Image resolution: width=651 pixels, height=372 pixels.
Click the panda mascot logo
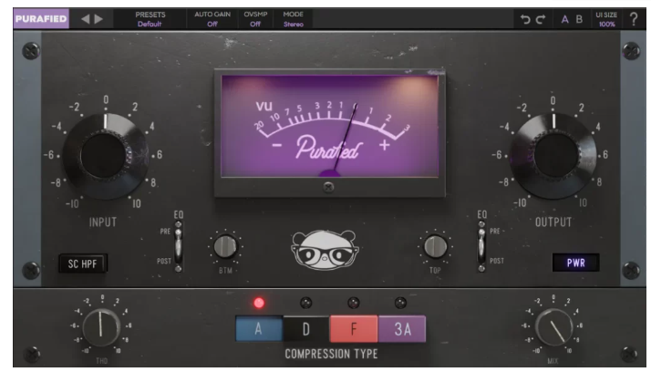pos(325,251)
